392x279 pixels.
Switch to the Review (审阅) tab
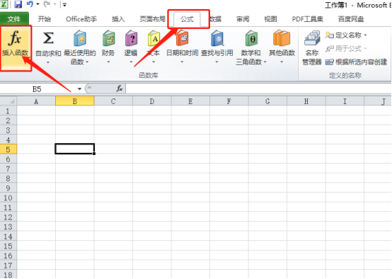tap(243, 19)
